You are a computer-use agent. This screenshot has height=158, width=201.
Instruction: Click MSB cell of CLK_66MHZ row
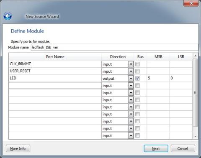(x=158, y=64)
